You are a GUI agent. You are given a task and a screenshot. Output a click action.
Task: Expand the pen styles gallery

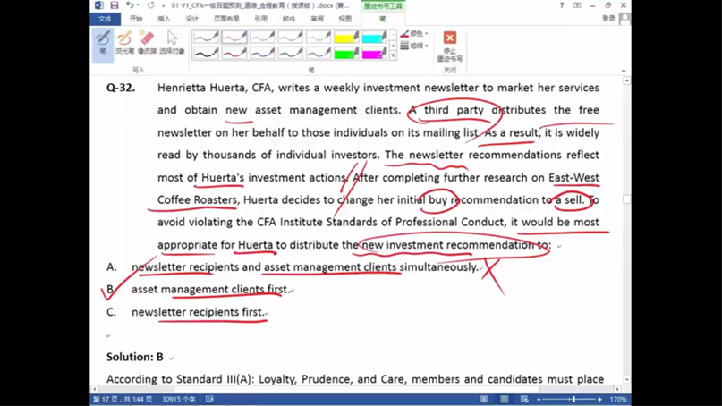(393, 56)
